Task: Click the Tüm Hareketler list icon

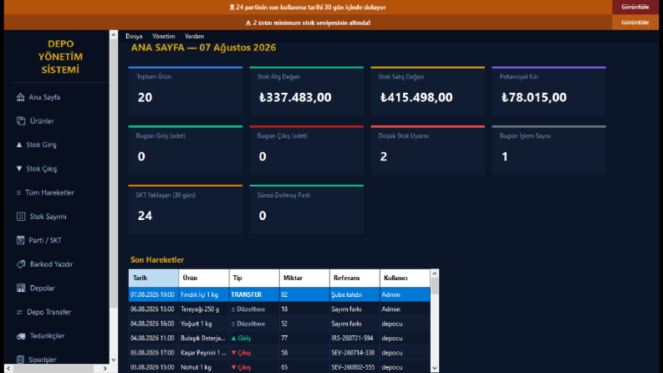Action: (x=18, y=193)
